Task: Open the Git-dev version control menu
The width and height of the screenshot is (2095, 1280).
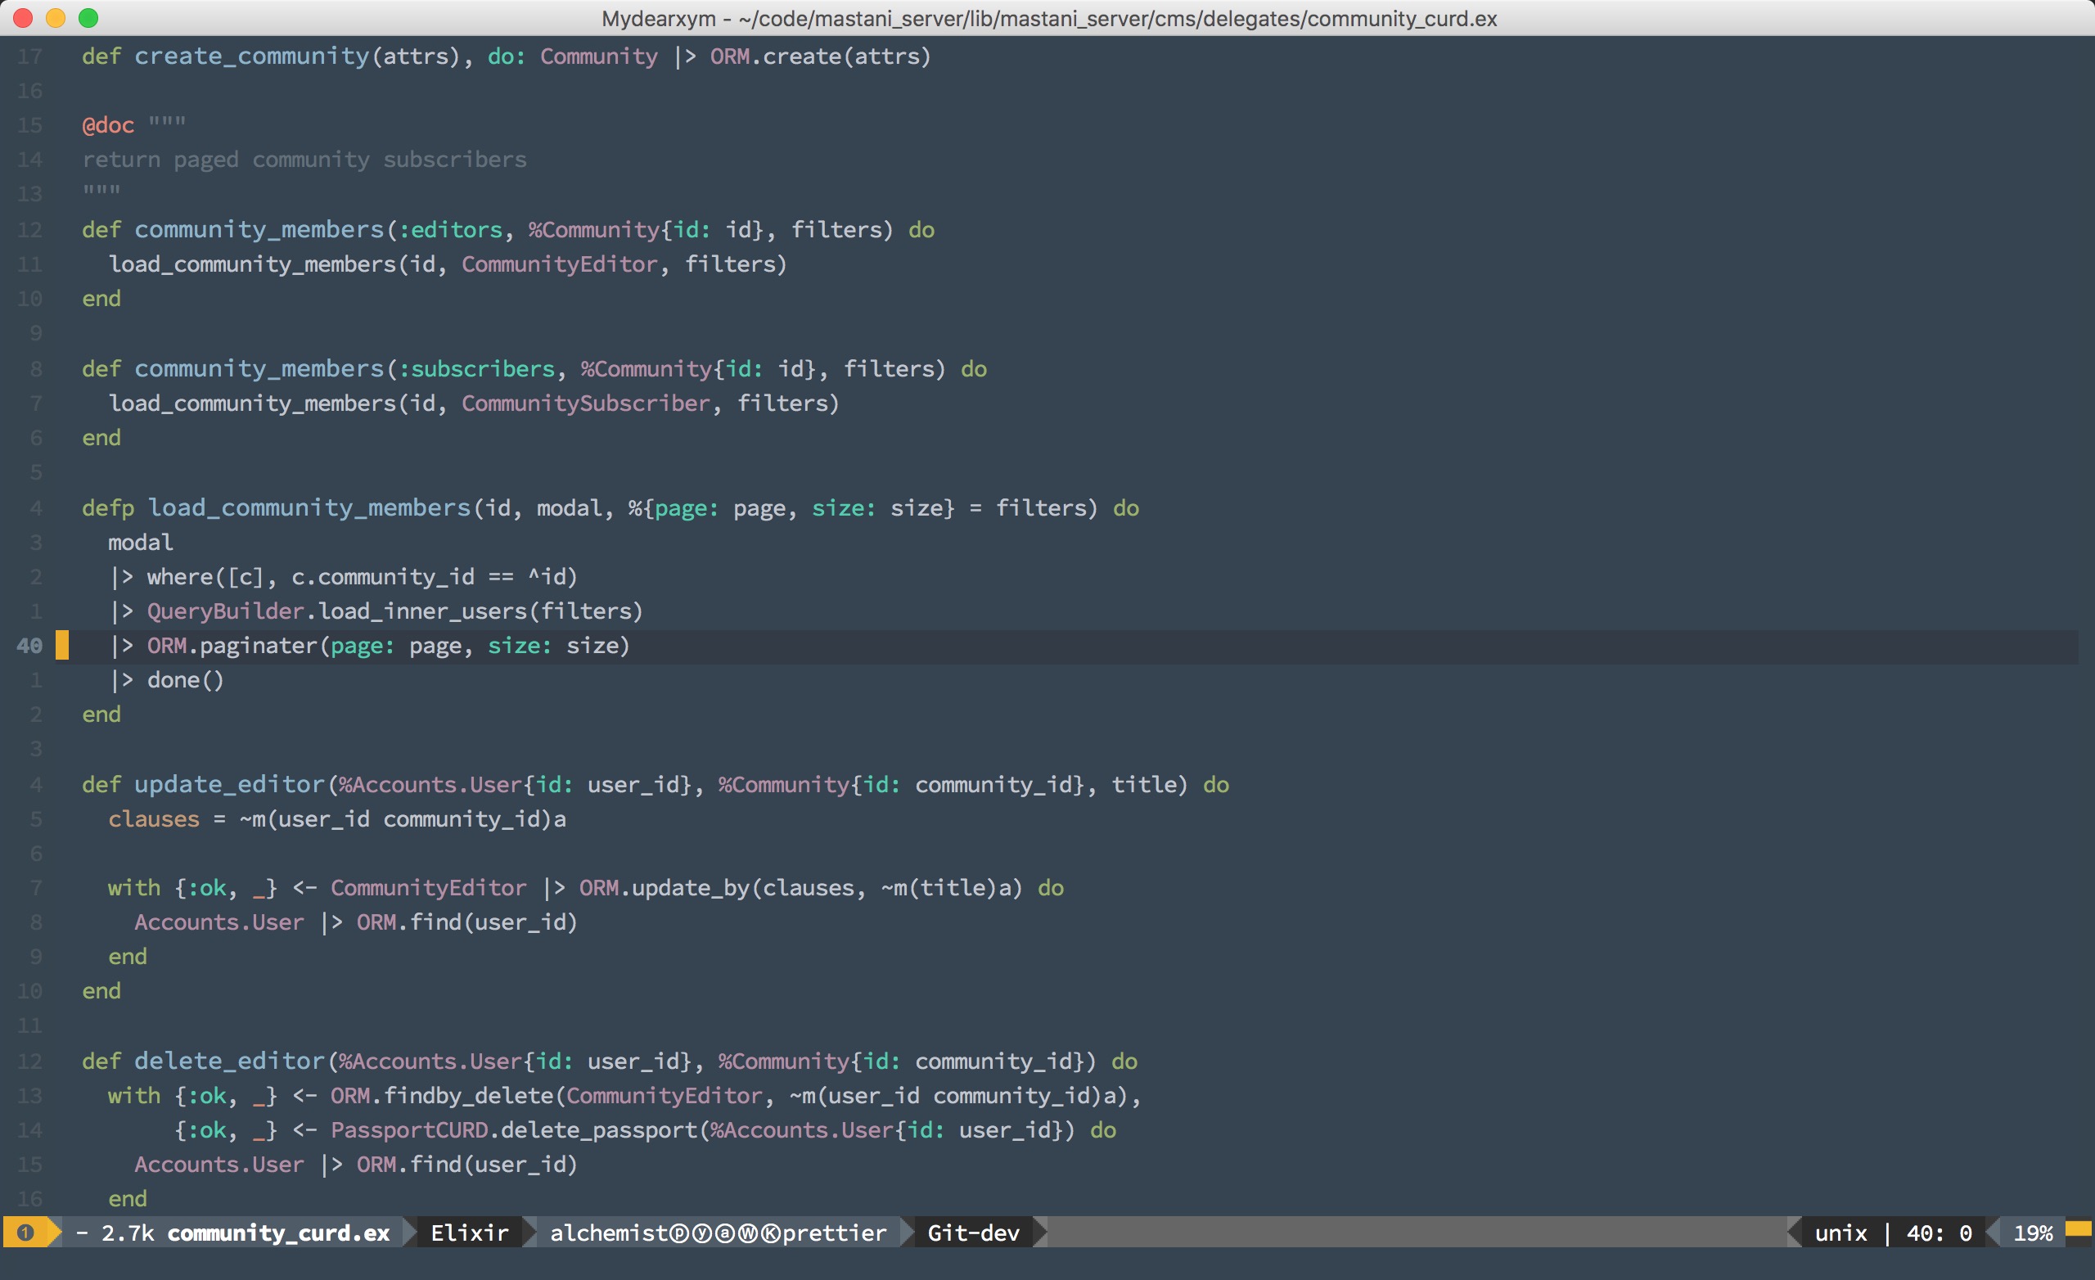Action: [x=973, y=1233]
